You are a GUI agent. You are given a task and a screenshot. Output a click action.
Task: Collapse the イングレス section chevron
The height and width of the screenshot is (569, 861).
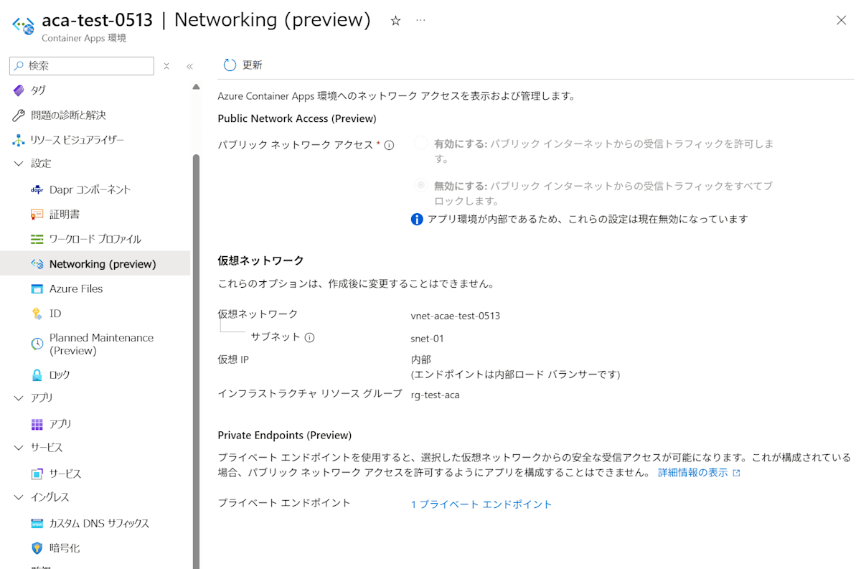click(x=19, y=497)
